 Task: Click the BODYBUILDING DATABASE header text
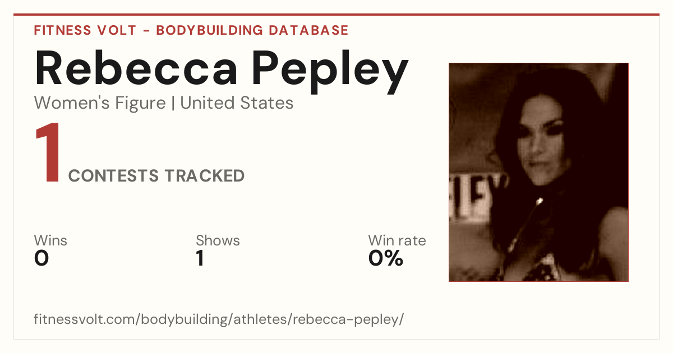[252, 30]
